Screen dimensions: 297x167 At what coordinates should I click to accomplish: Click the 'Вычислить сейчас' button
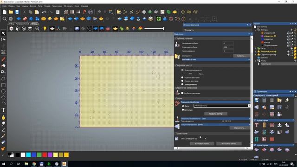[229, 144]
